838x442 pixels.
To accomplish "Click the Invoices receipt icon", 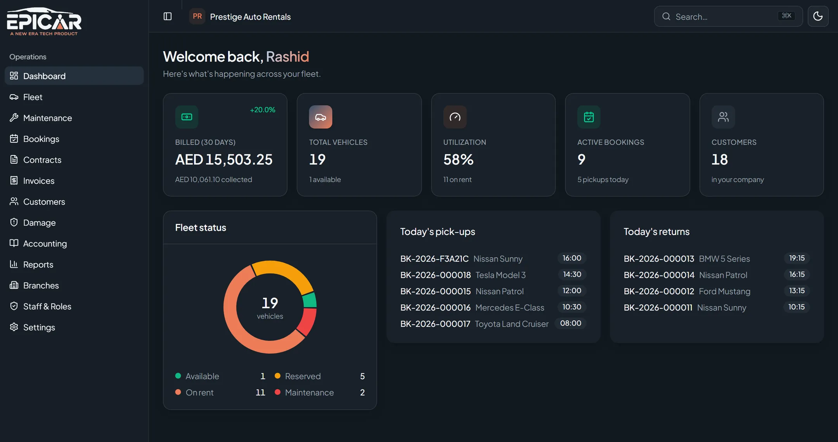I will [14, 181].
